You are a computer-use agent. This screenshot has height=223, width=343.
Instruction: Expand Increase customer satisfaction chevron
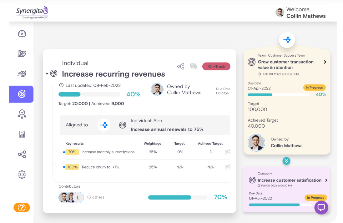[x=326, y=180]
